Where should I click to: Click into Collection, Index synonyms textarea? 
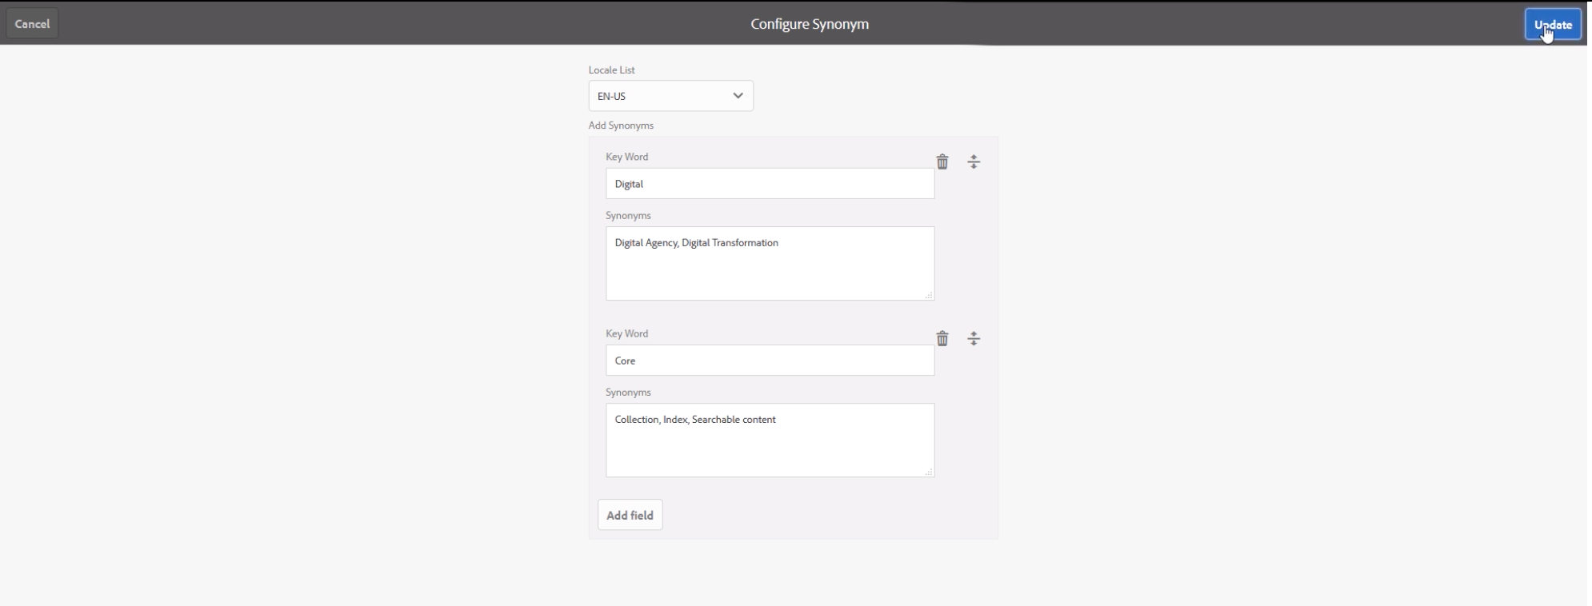point(770,441)
